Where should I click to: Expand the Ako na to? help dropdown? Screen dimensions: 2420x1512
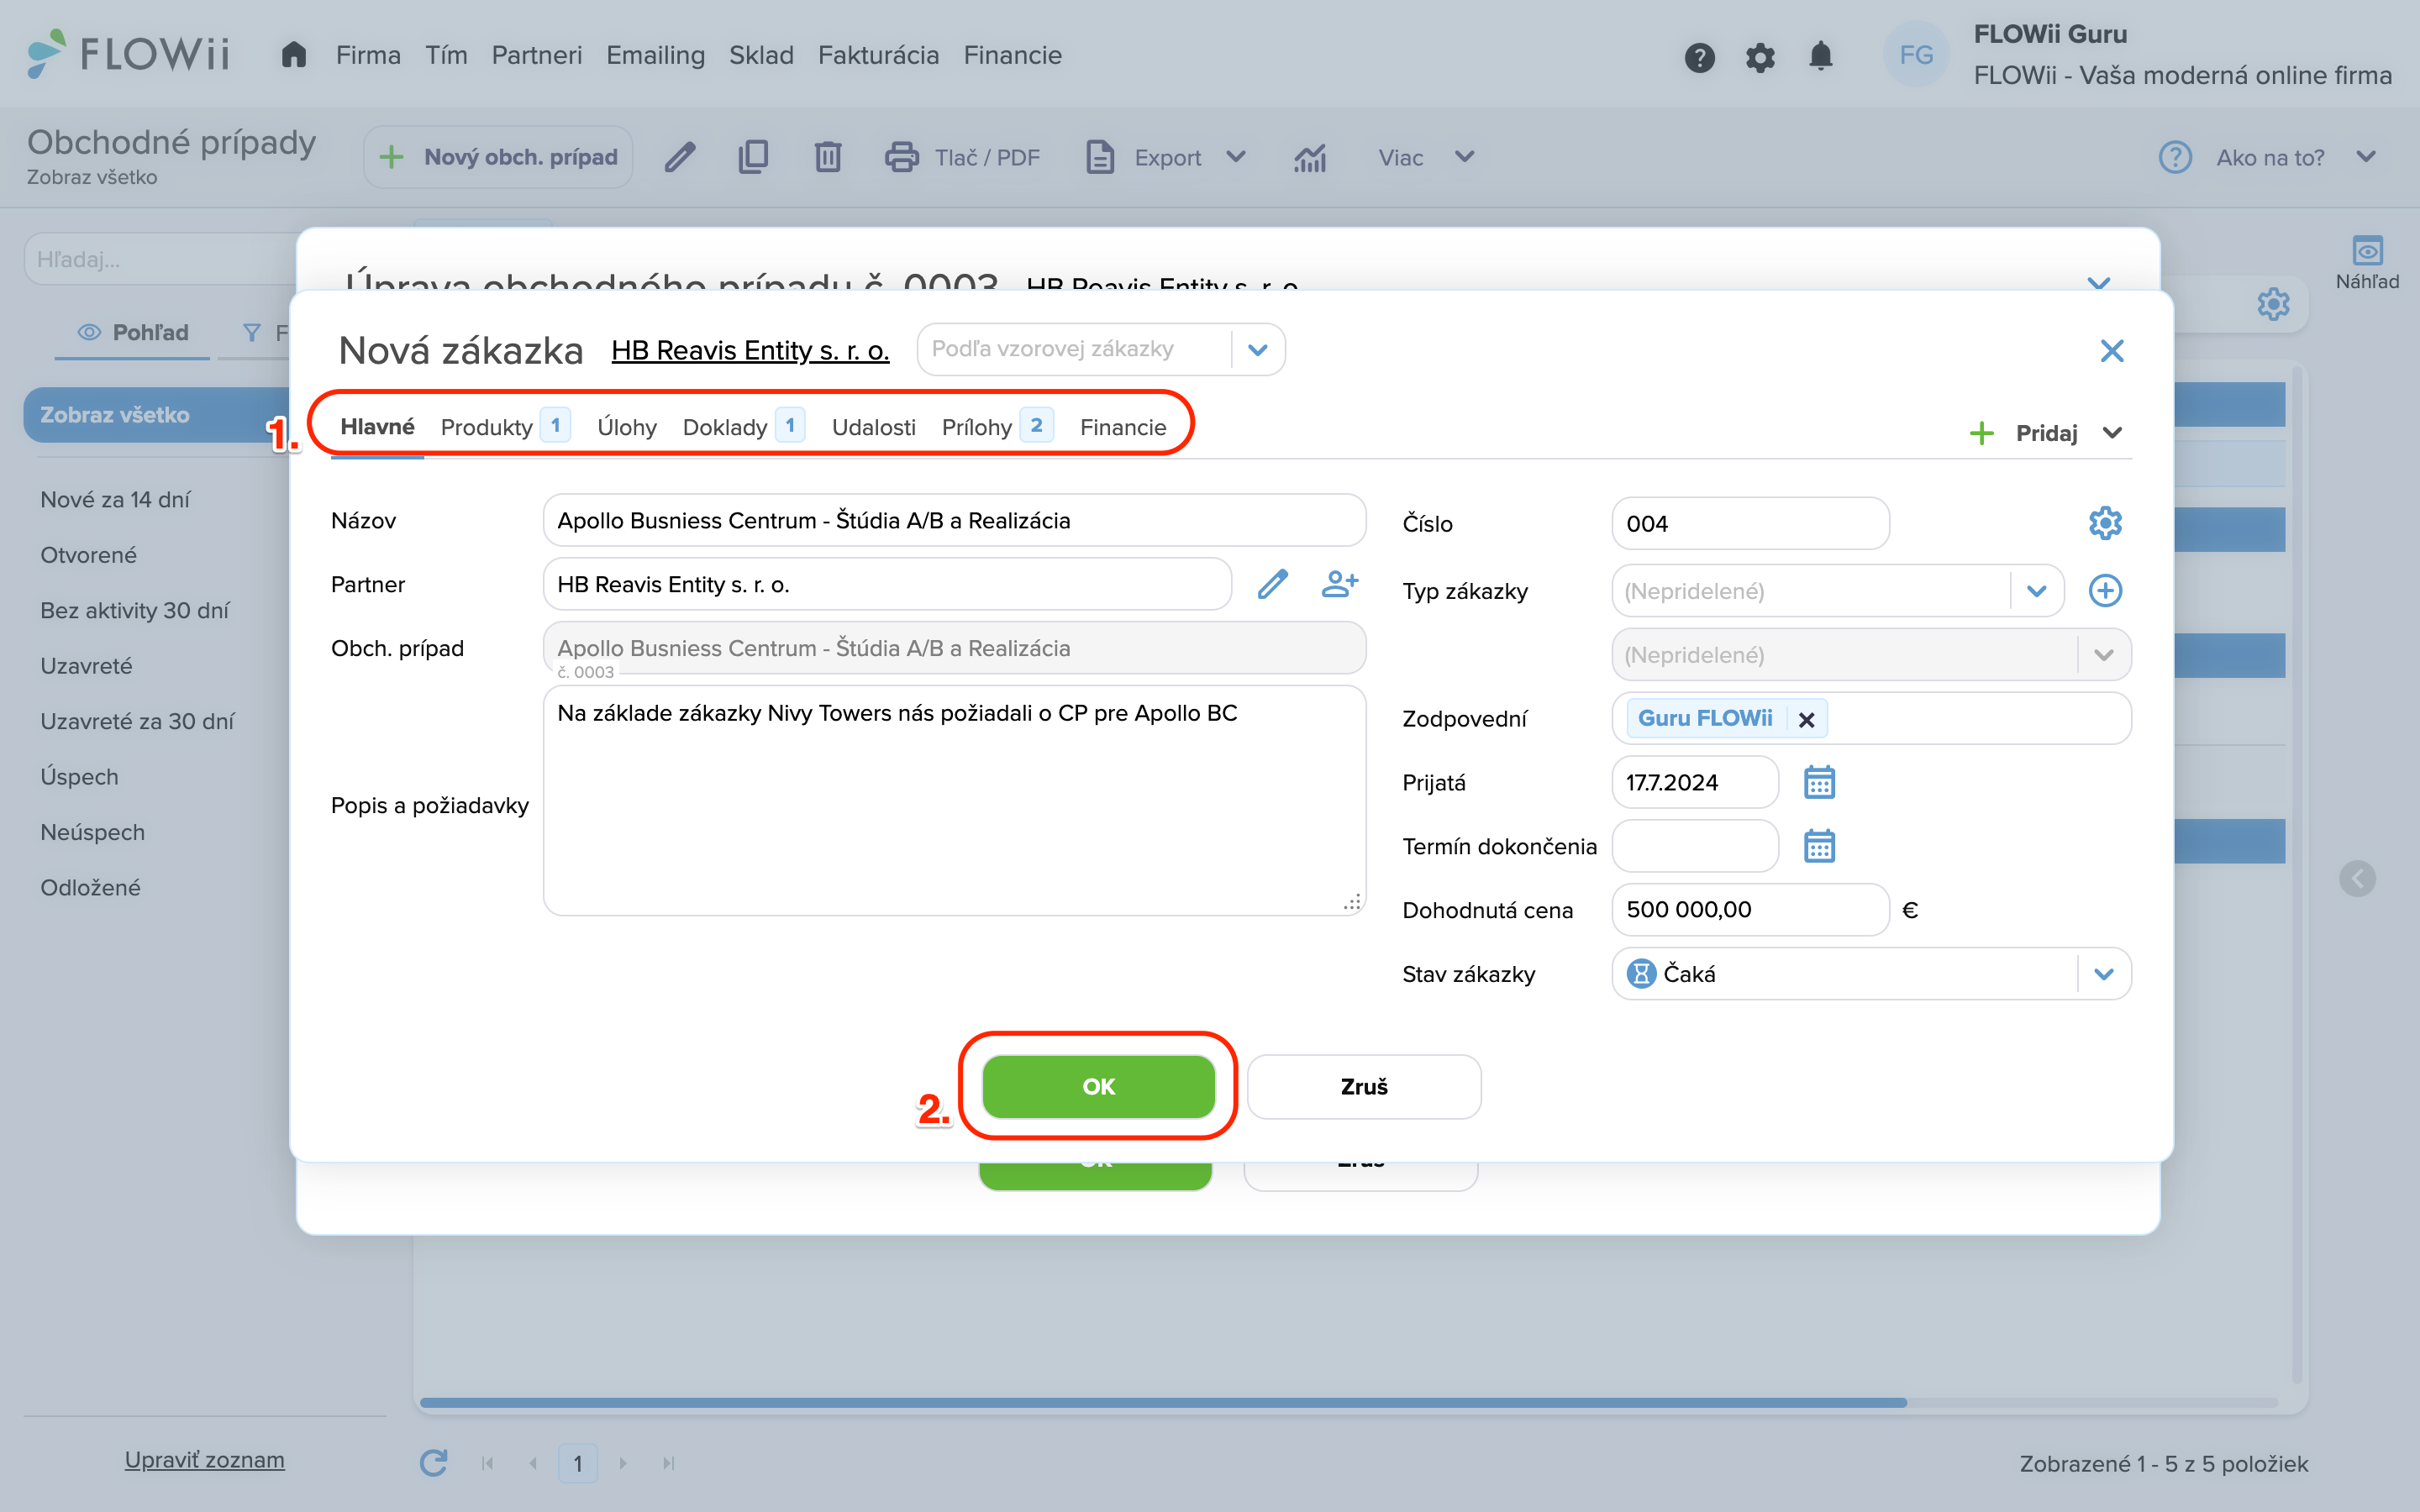click(x=2365, y=157)
